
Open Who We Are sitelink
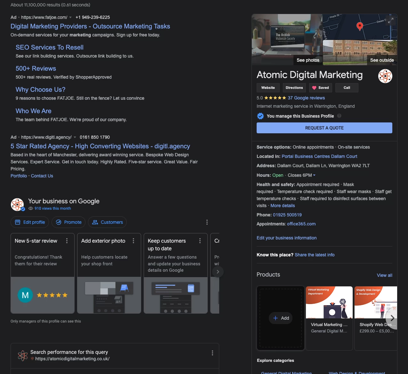tap(34, 111)
